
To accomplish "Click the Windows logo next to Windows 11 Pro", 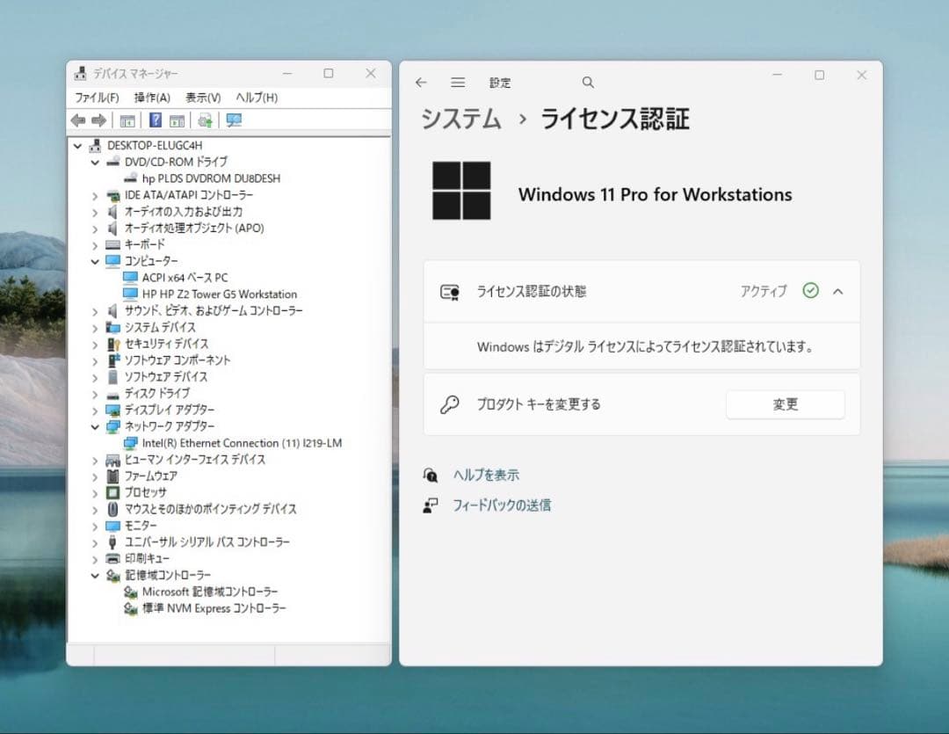I will (x=460, y=190).
